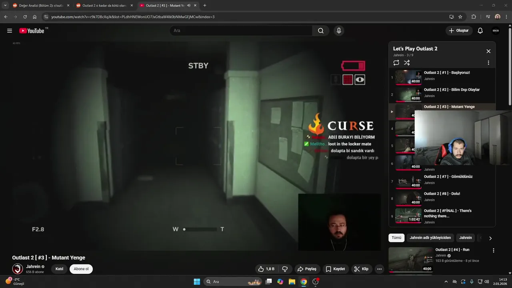Viewport: 512px width, 288px height.
Task: Switch to Değer Analizi (Bölüm 2) tab
Action: [41, 6]
